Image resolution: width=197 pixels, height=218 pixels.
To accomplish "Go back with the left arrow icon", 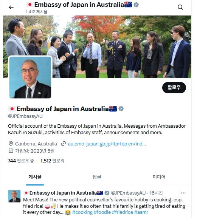I will pyautogui.click(x=11, y=7).
